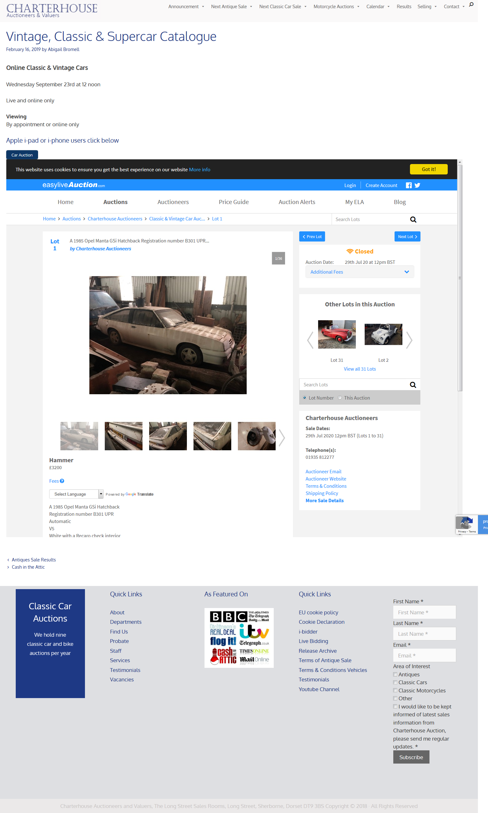Open Antiques Sale Results previous post link
Viewport: 488px width, 813px height.
[34, 560]
